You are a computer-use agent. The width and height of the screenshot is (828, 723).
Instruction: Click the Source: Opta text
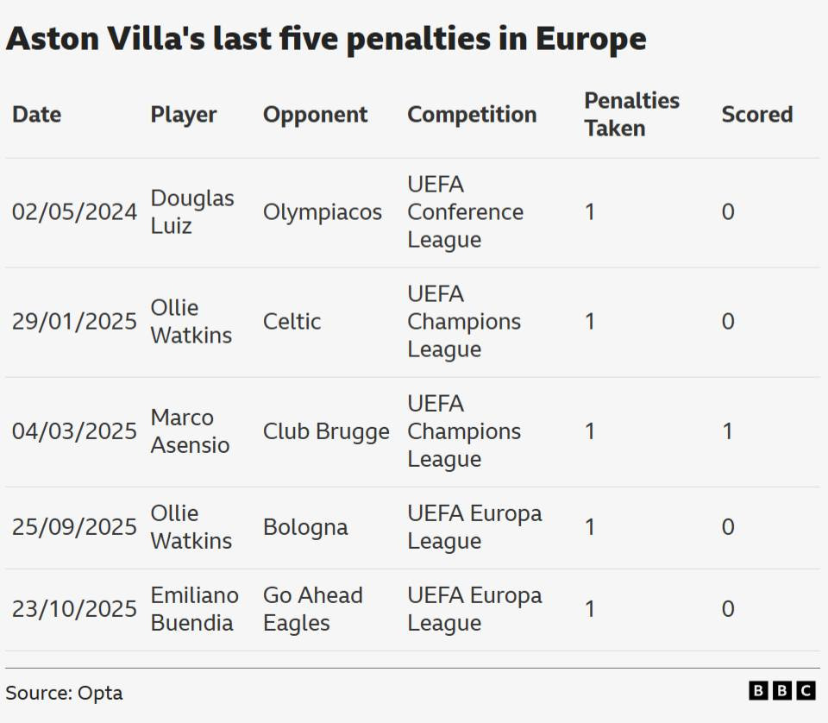point(64,693)
